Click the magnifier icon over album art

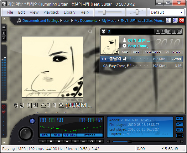tap(90, 31)
